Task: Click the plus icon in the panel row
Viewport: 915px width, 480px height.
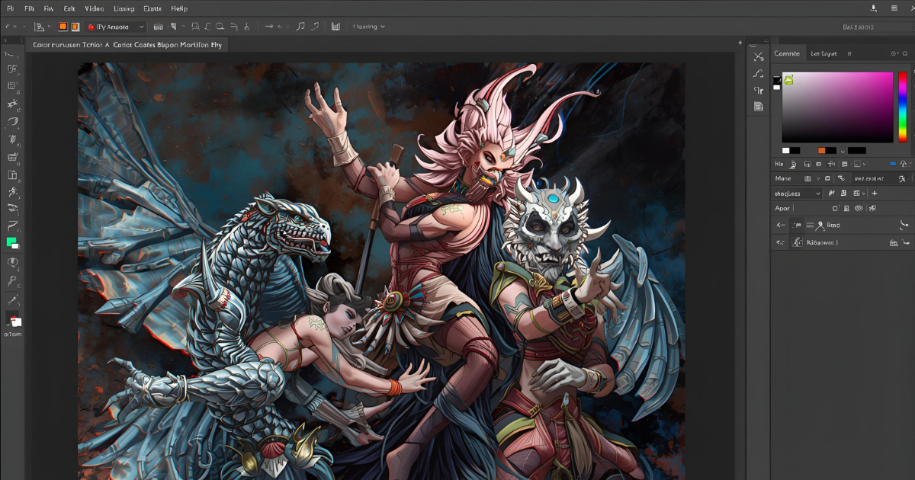Action: [x=875, y=194]
